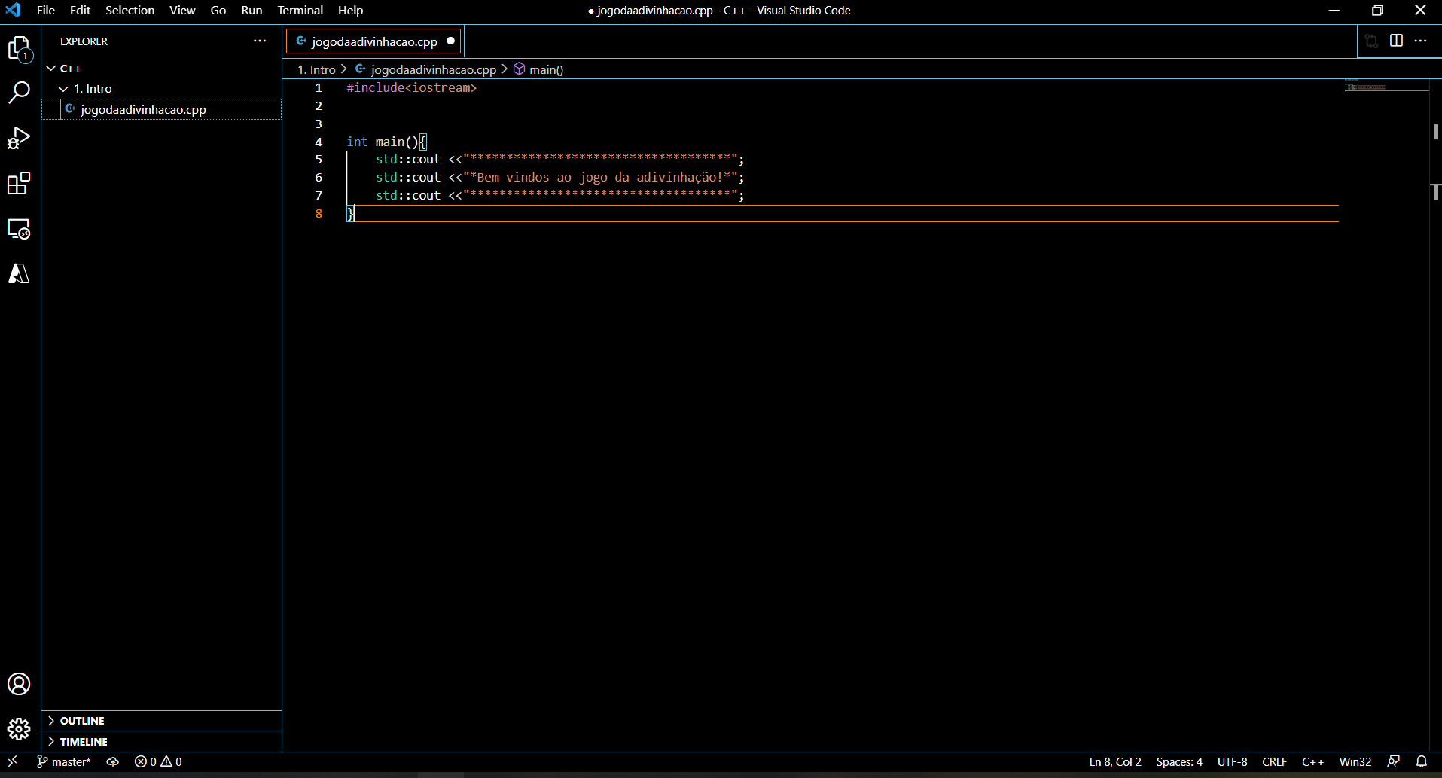Open the '1. Intro' breadcrumb dropdown
The height and width of the screenshot is (778, 1442).
316,69
